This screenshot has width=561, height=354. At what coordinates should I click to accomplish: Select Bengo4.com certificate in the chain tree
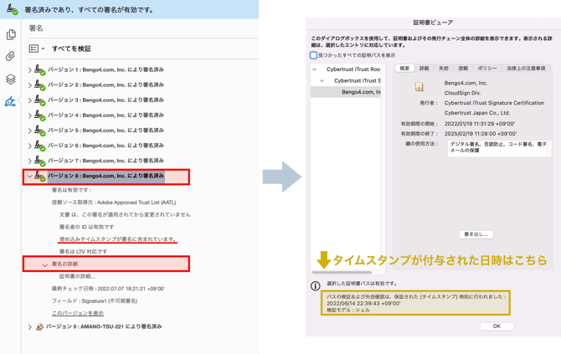point(361,92)
